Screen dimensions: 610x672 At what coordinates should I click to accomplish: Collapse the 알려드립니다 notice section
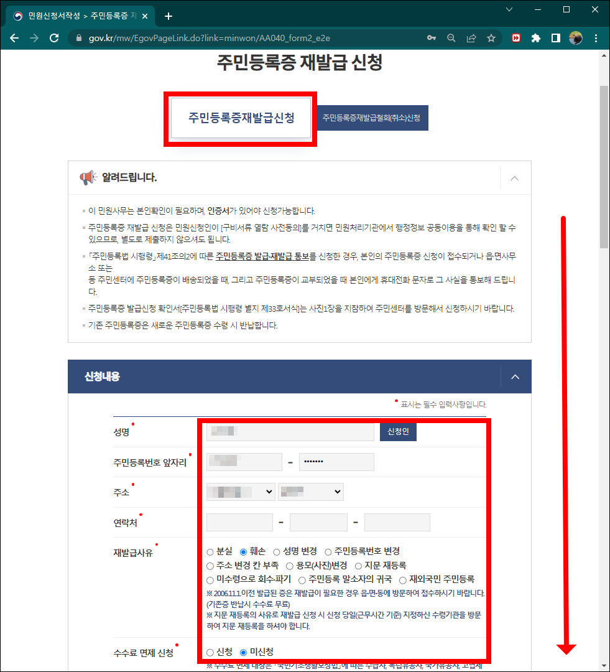(514, 177)
